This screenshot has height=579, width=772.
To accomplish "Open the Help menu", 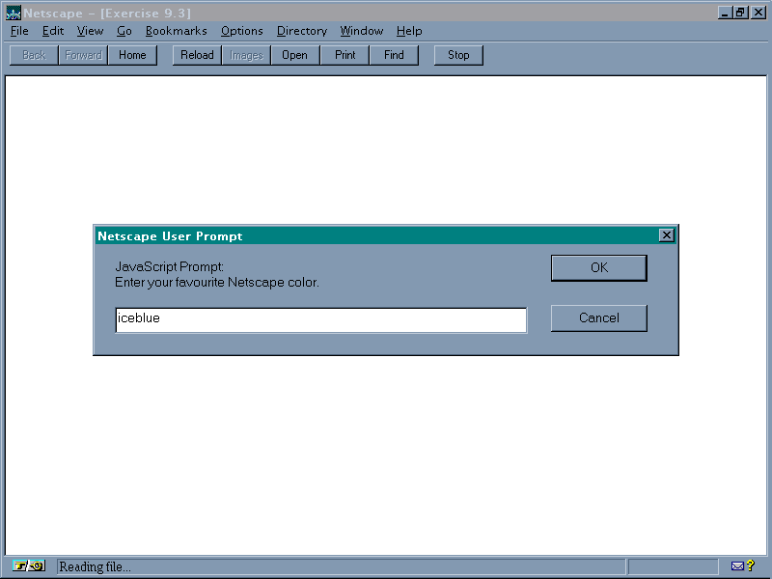I will [x=409, y=31].
